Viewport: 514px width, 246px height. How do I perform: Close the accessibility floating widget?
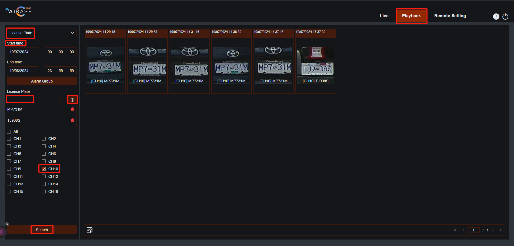coord(7,224)
